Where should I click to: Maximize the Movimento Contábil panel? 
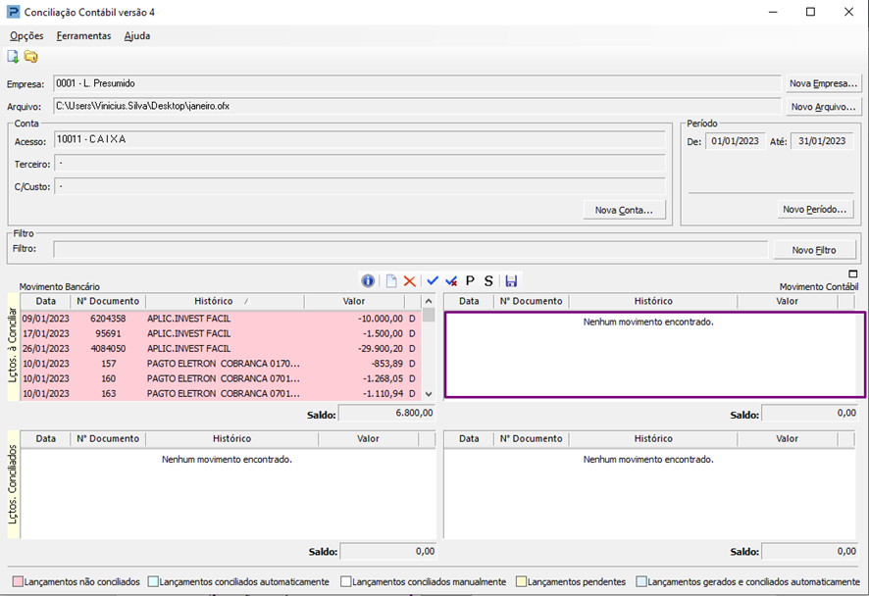coord(853,274)
